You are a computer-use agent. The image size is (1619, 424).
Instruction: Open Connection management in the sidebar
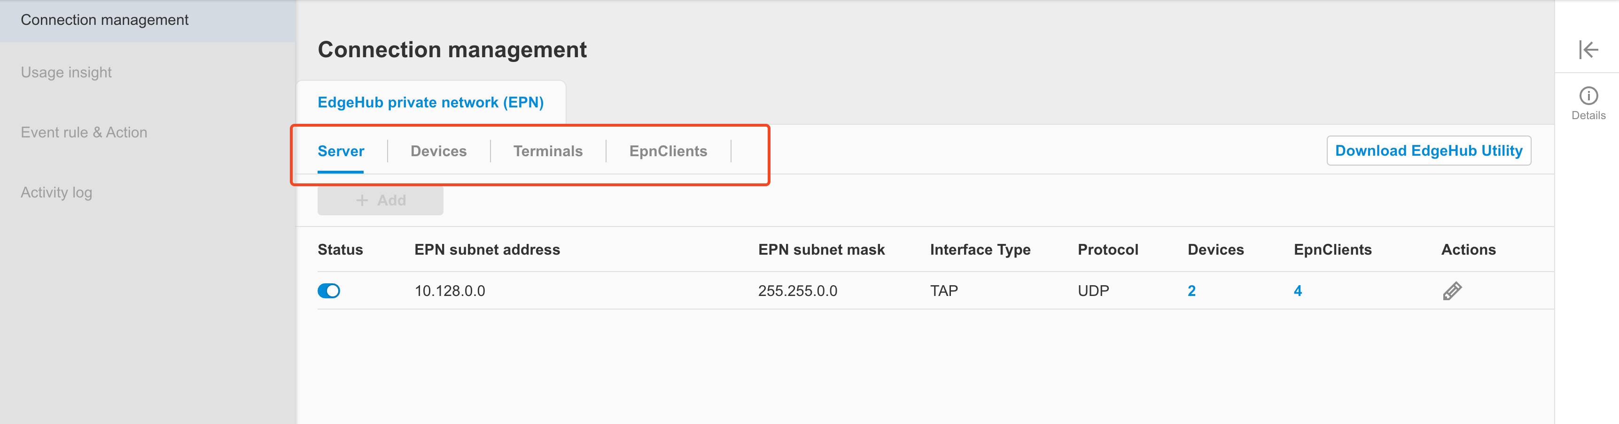click(104, 20)
